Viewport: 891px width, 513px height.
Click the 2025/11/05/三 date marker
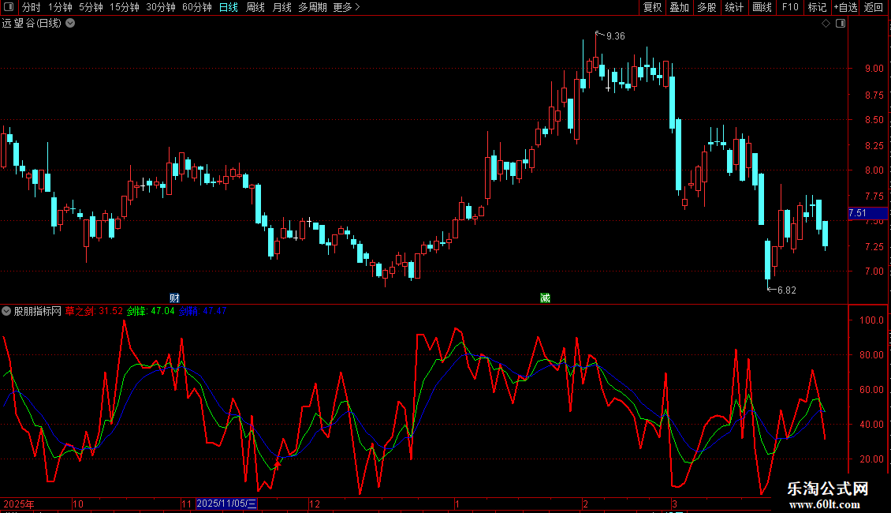227,504
